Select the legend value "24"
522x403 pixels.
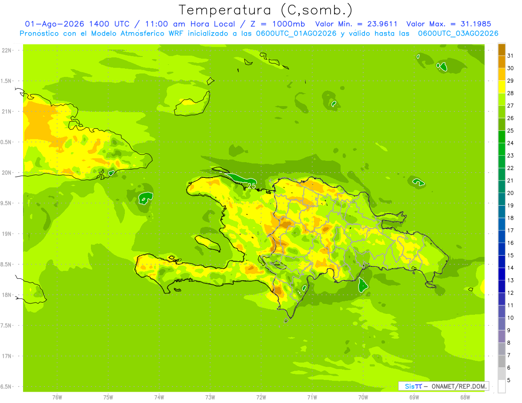click(510, 143)
